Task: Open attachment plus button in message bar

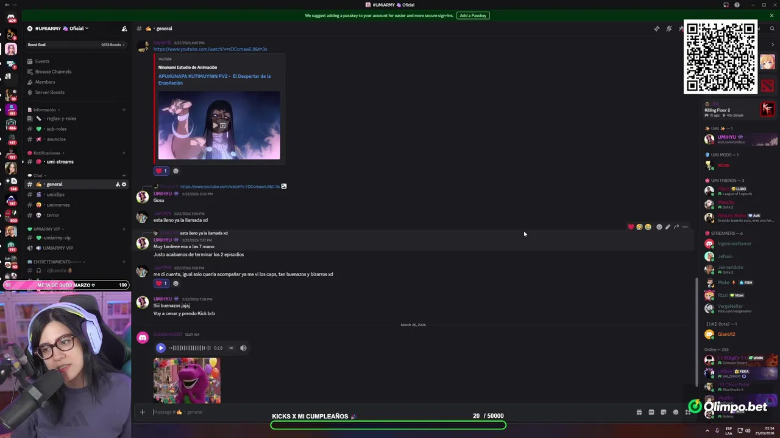Action: tap(143, 412)
